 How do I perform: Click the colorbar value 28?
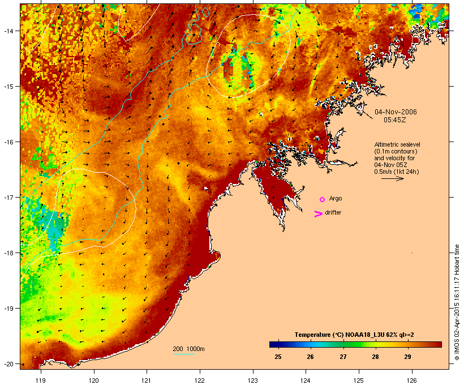tap(375, 357)
